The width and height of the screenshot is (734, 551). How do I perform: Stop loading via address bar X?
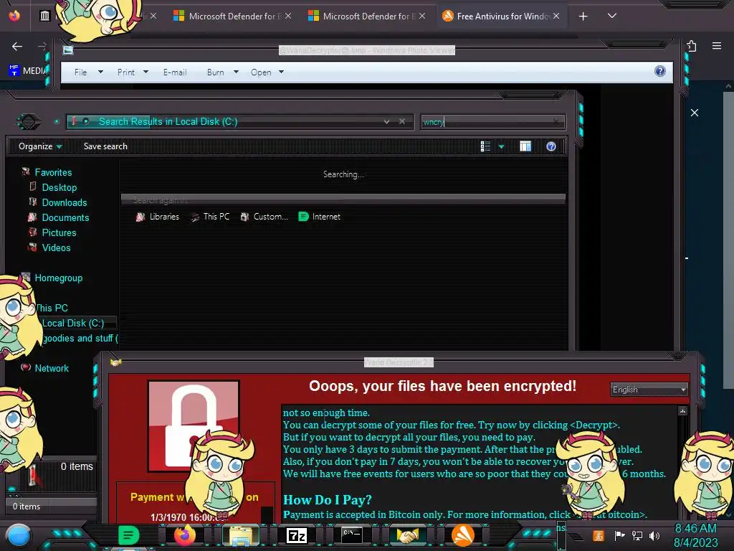click(x=401, y=121)
